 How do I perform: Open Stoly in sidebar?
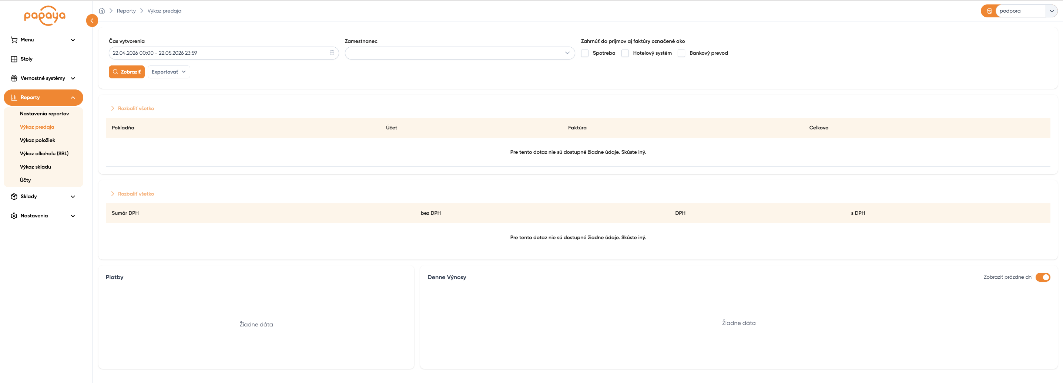[26, 59]
